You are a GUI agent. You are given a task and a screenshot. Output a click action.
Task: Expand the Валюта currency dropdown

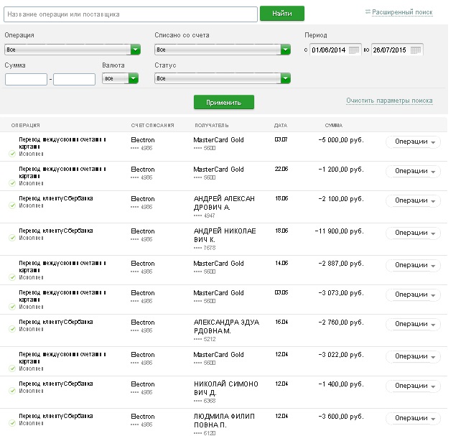click(133, 78)
